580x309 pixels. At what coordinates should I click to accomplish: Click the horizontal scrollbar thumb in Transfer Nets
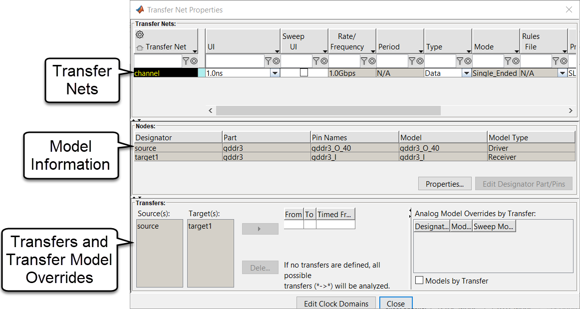pyautogui.click(x=328, y=110)
